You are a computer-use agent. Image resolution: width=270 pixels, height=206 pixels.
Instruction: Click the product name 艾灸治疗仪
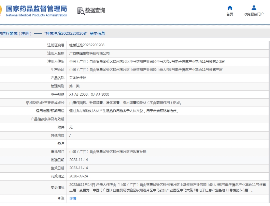[x=78, y=78]
